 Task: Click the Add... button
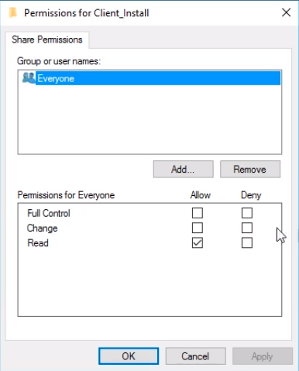pos(183,170)
